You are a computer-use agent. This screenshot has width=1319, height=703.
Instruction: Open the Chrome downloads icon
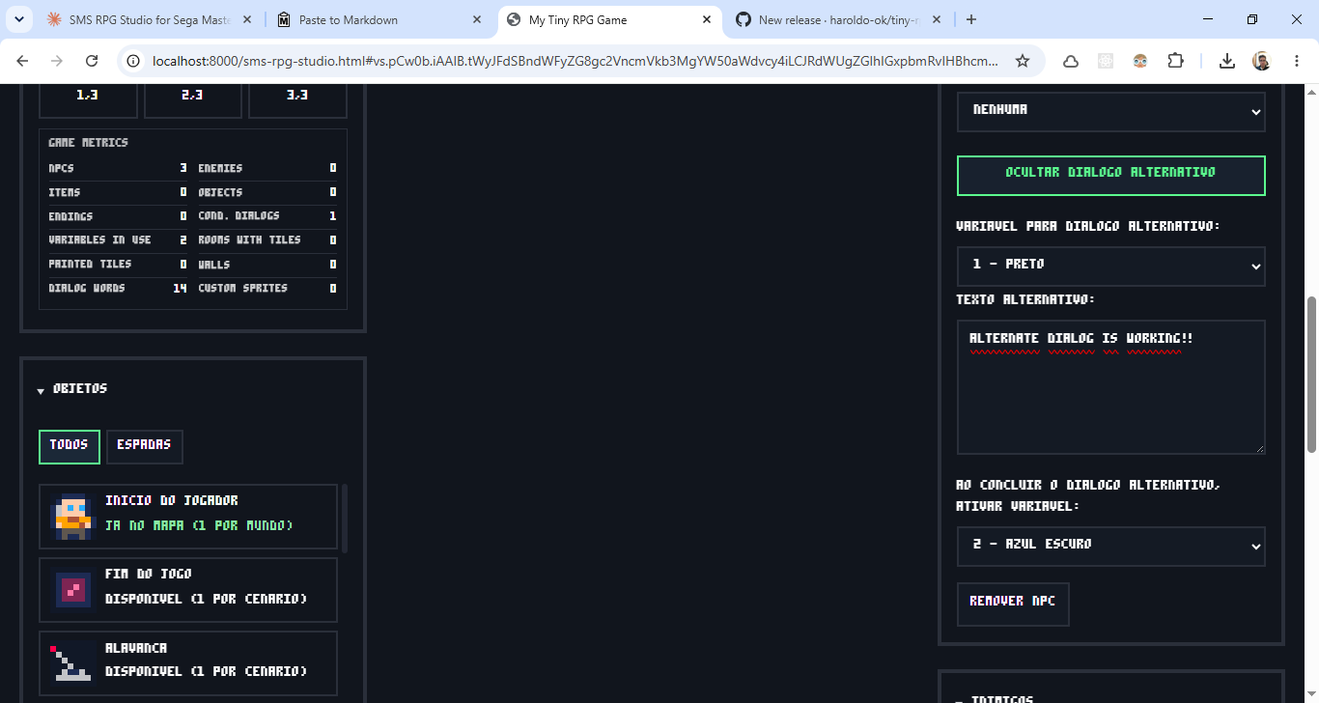click(x=1226, y=61)
